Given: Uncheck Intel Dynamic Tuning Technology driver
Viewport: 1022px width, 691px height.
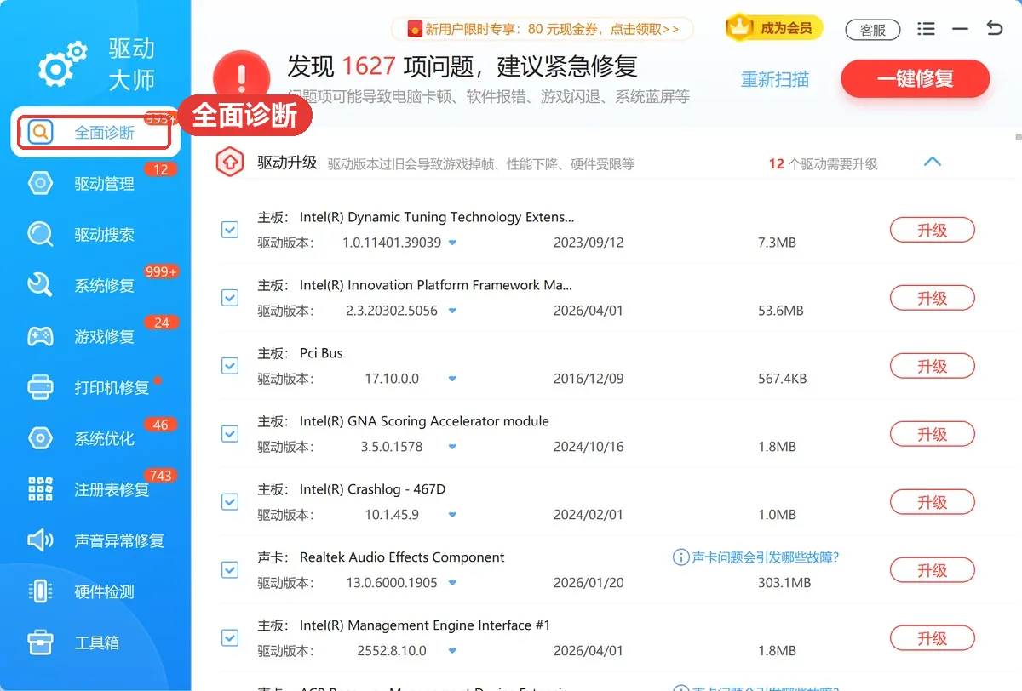Looking at the screenshot, I should click(x=230, y=229).
